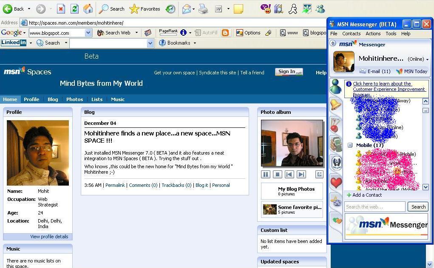The width and height of the screenshot is (434, 268).
Task: Click the Messenger web Search button
Action: coord(418,207)
